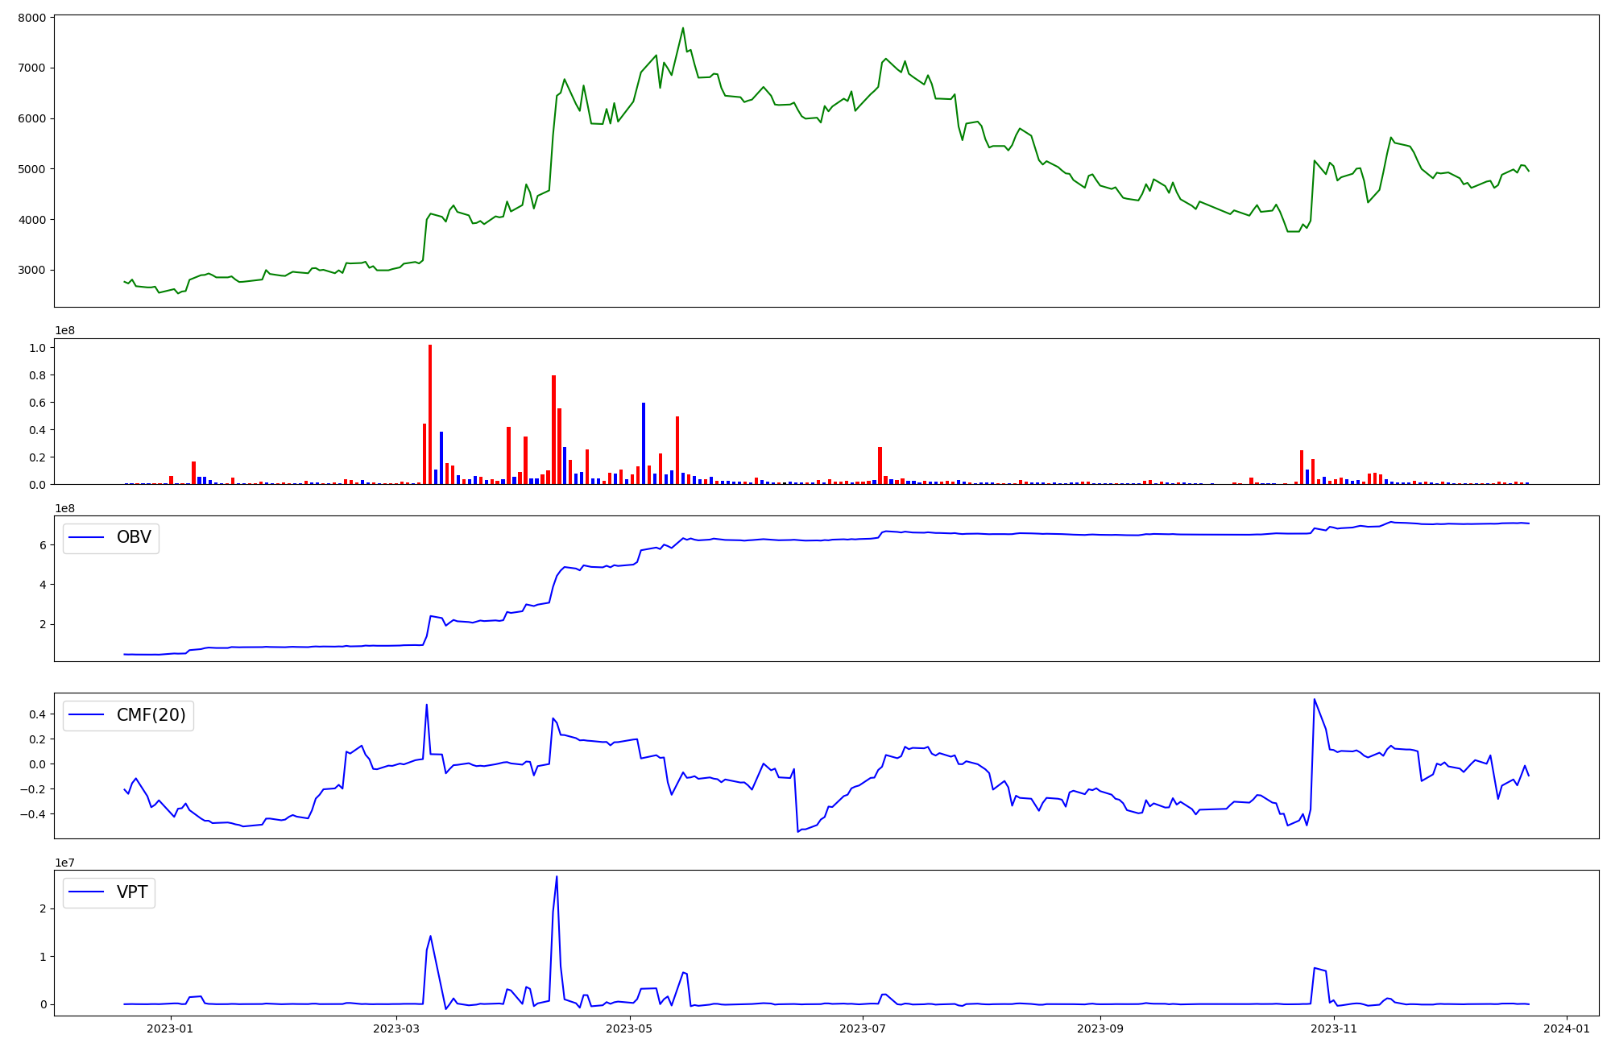Click the blue line sample in OBV legend
This screenshot has height=1047, width=1611.
87,538
